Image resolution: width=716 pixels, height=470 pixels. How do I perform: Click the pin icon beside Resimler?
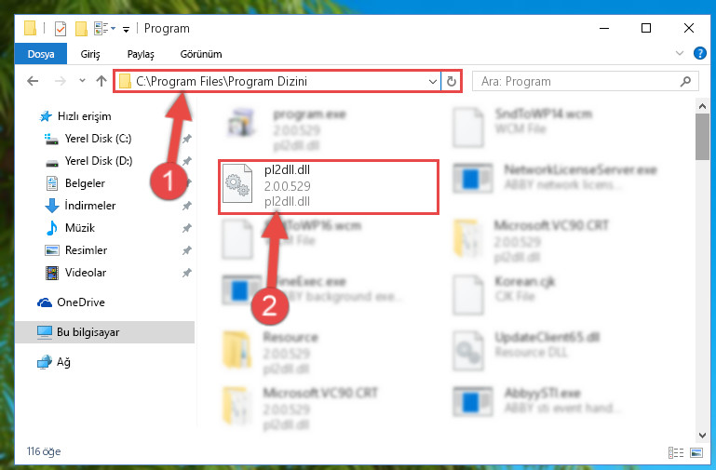pos(187,250)
